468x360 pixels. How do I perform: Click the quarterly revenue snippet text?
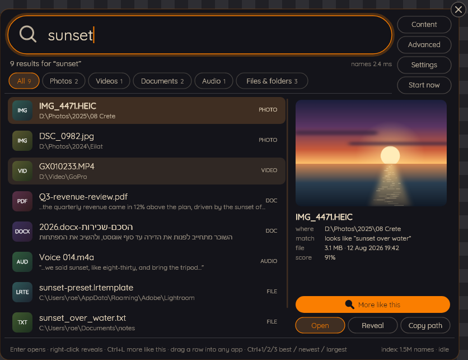(x=152, y=207)
